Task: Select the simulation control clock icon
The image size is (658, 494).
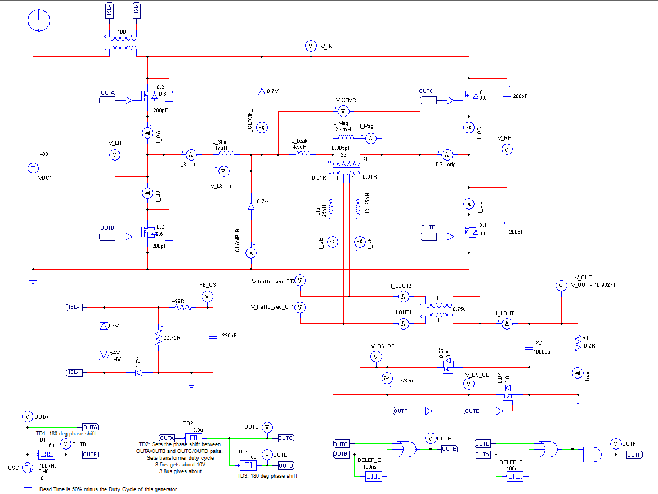Action: [x=39, y=20]
